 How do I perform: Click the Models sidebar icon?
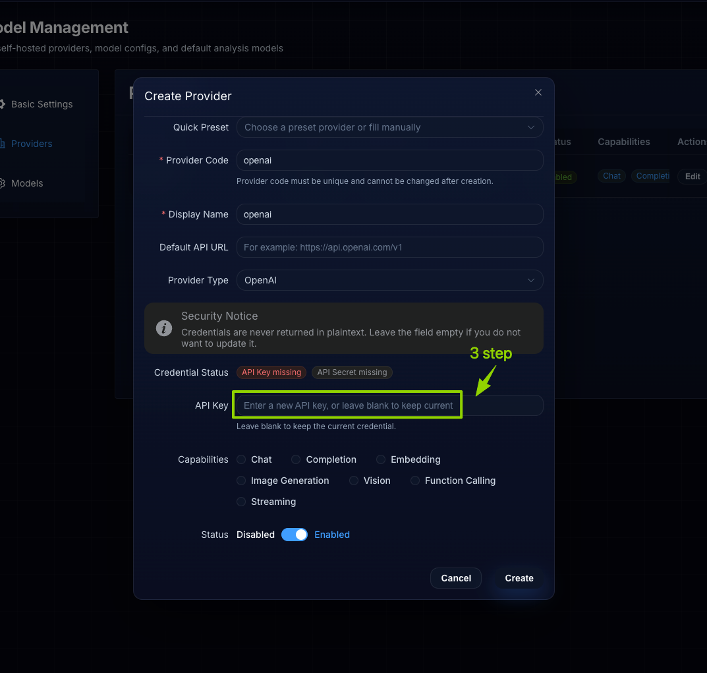click(2, 184)
